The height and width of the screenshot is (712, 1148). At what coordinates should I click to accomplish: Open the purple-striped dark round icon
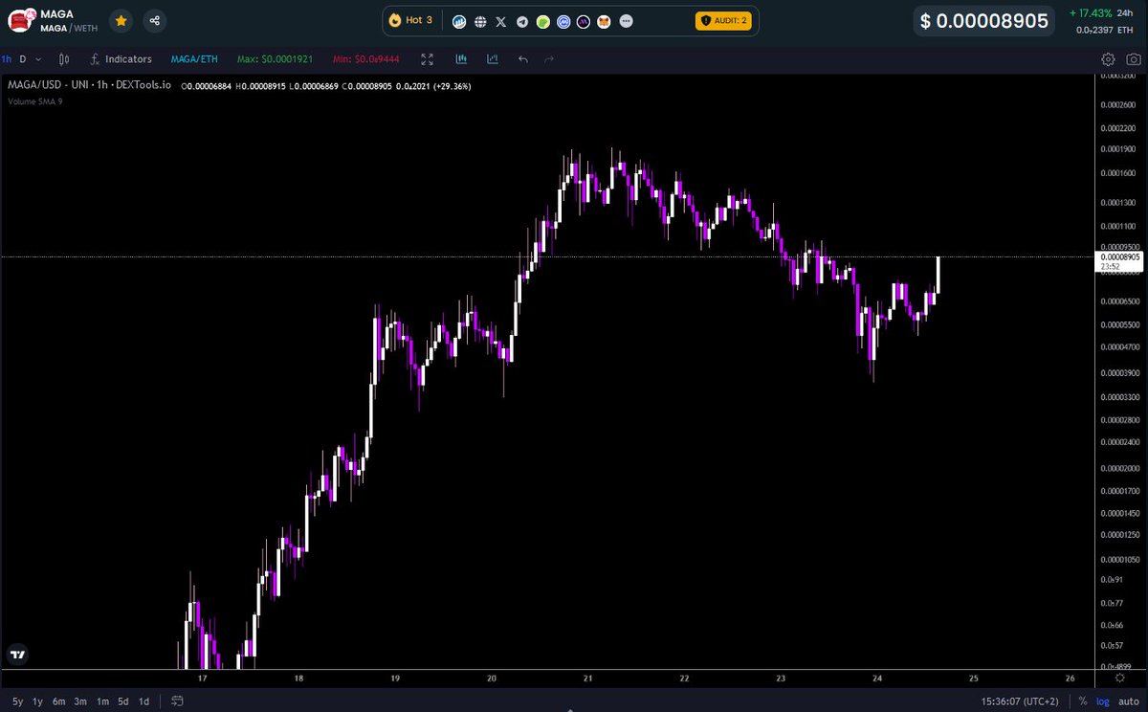click(x=585, y=21)
